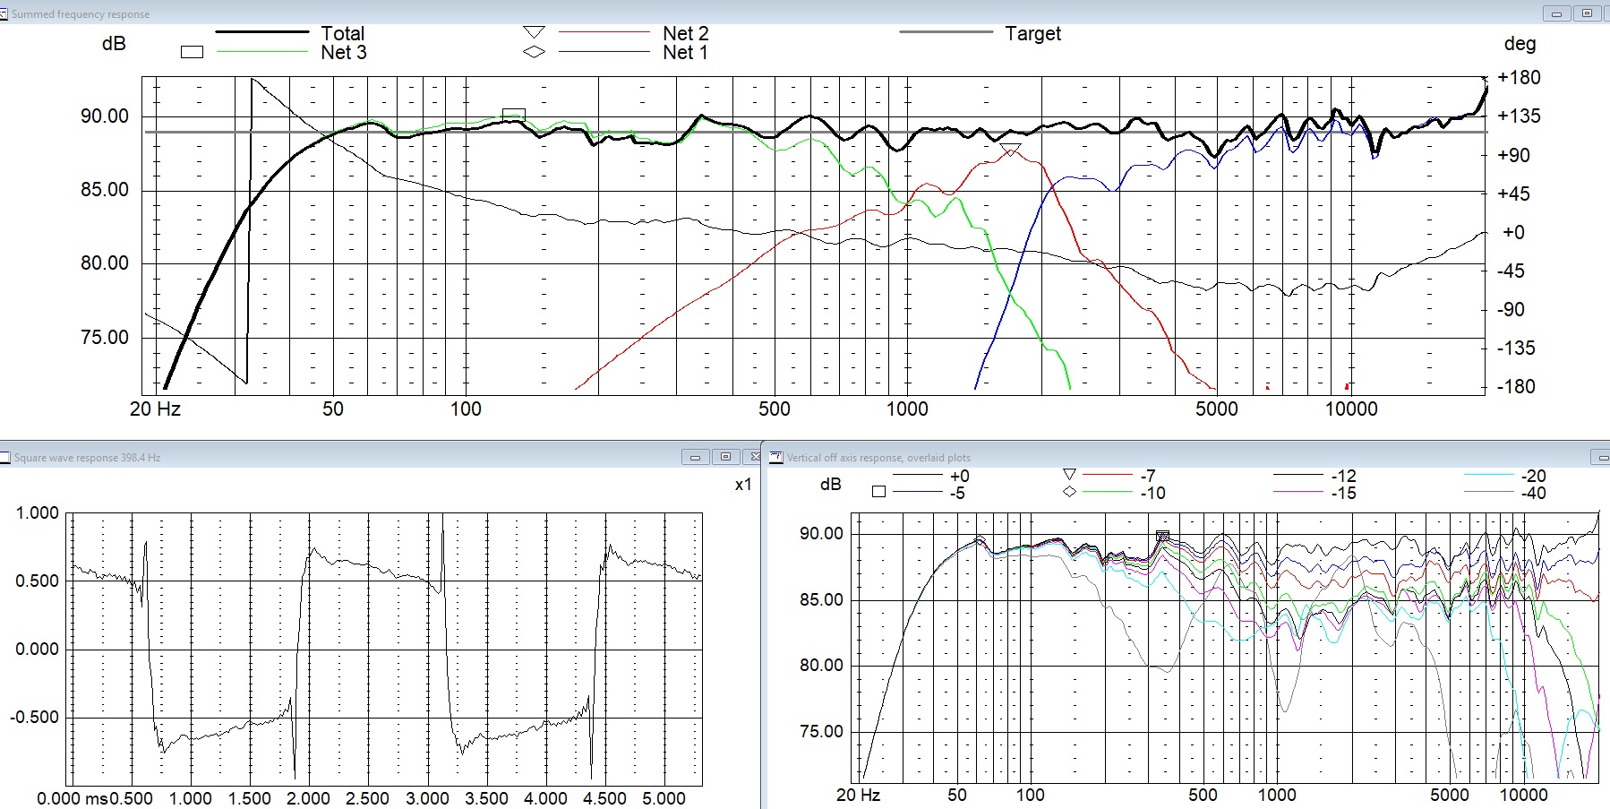1610x809 pixels.
Task: Restore the Square wave response window
Action: point(725,457)
